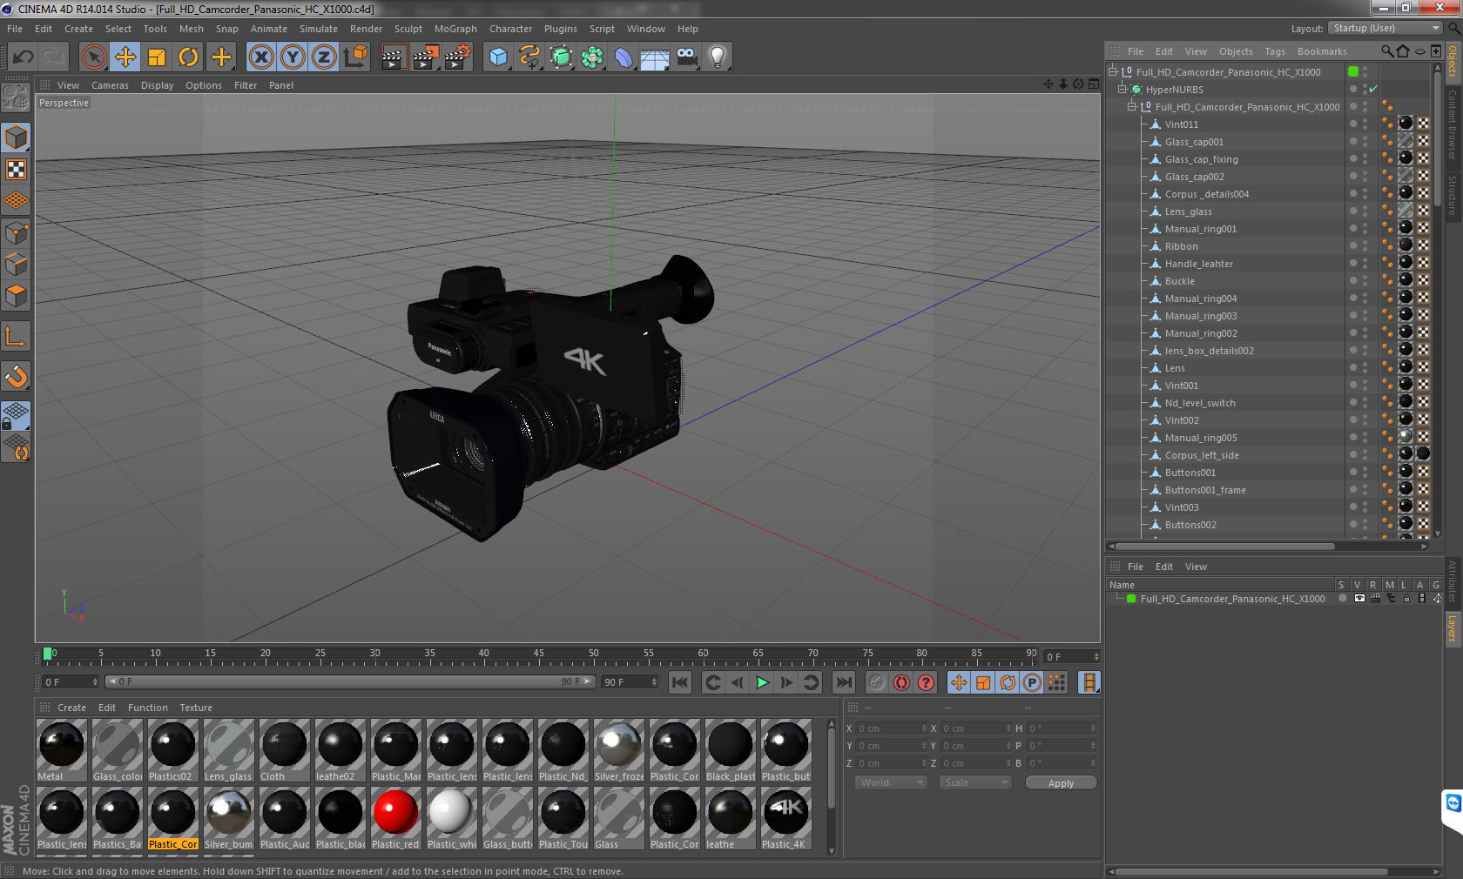This screenshot has width=1463, height=879.
Task: Open the World coordinate dropdown
Action: pos(892,782)
